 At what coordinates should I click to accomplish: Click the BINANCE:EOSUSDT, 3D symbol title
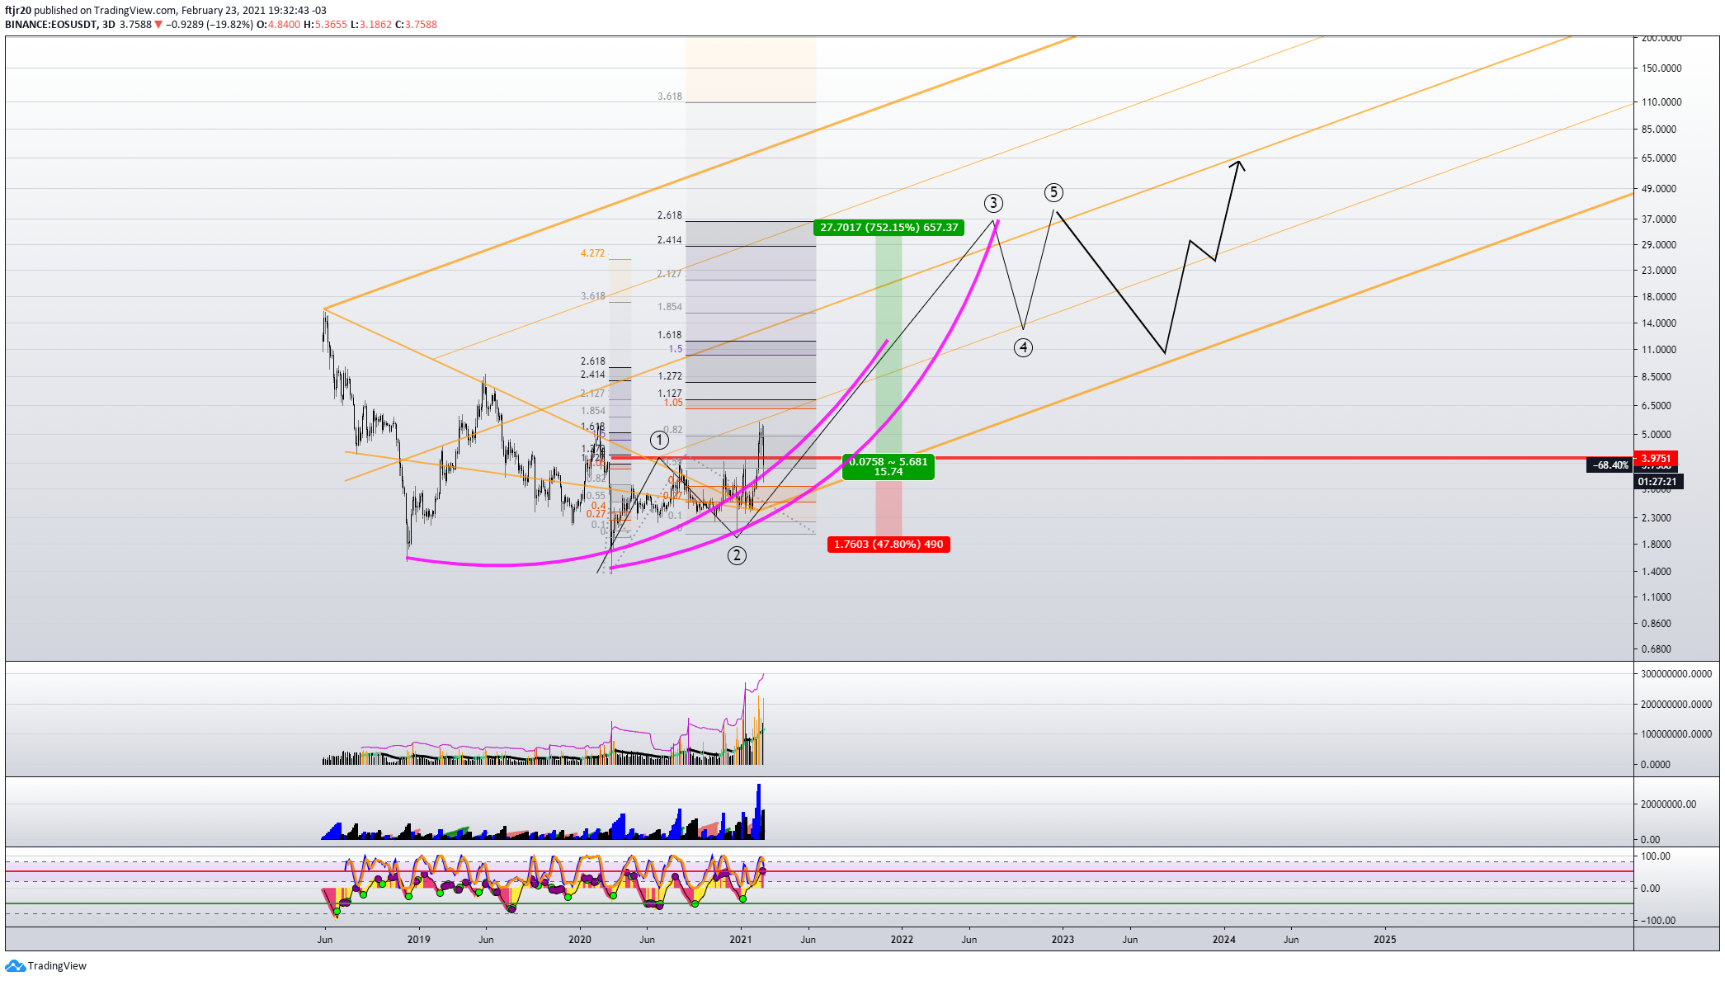59,25
